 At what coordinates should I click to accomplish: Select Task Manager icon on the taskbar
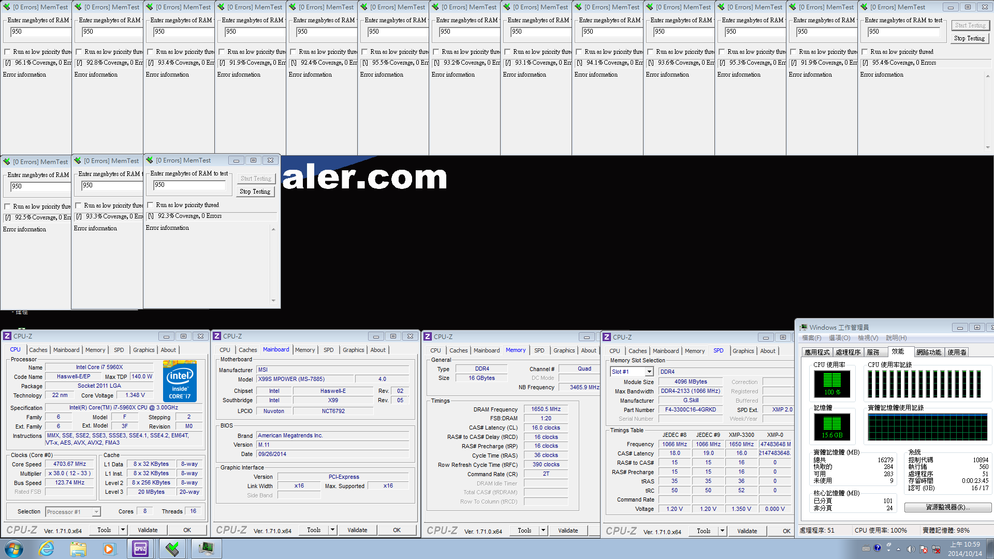tap(206, 549)
